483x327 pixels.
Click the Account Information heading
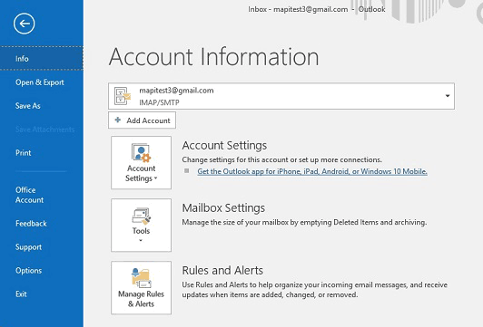pos(213,57)
